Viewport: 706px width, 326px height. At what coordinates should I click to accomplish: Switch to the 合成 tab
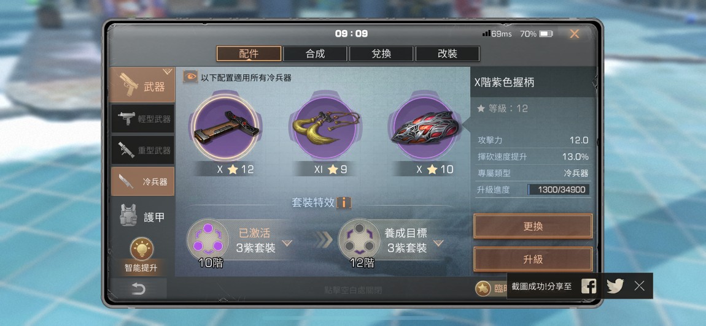(x=315, y=54)
